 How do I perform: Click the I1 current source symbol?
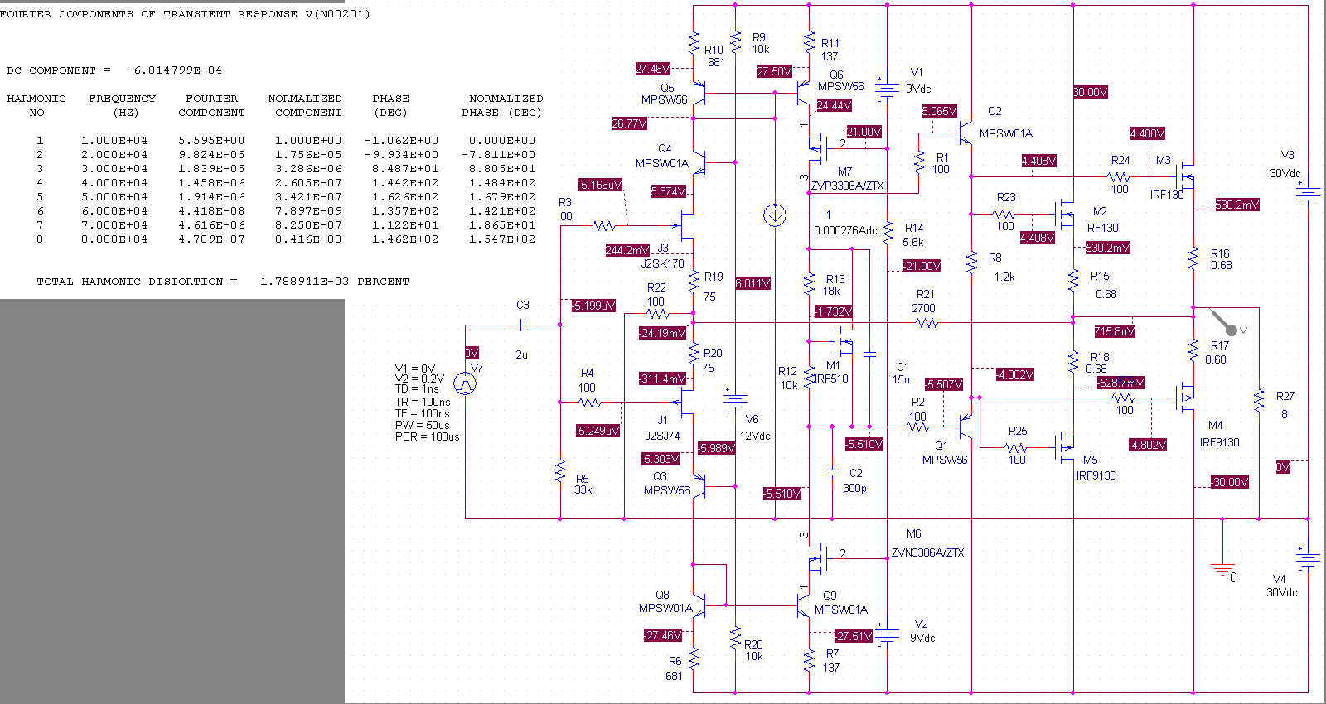[774, 216]
